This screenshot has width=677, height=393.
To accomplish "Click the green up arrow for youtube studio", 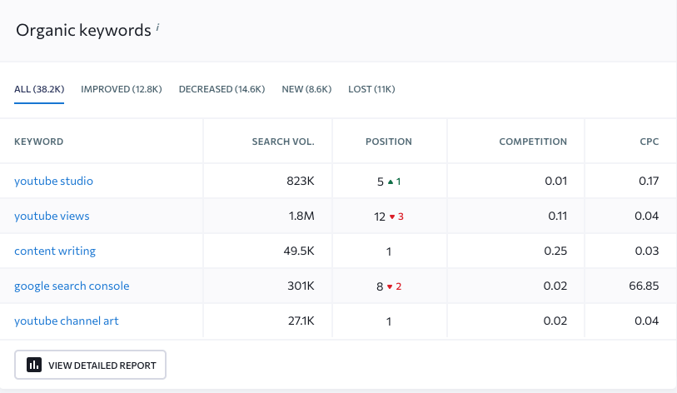I will (x=391, y=182).
